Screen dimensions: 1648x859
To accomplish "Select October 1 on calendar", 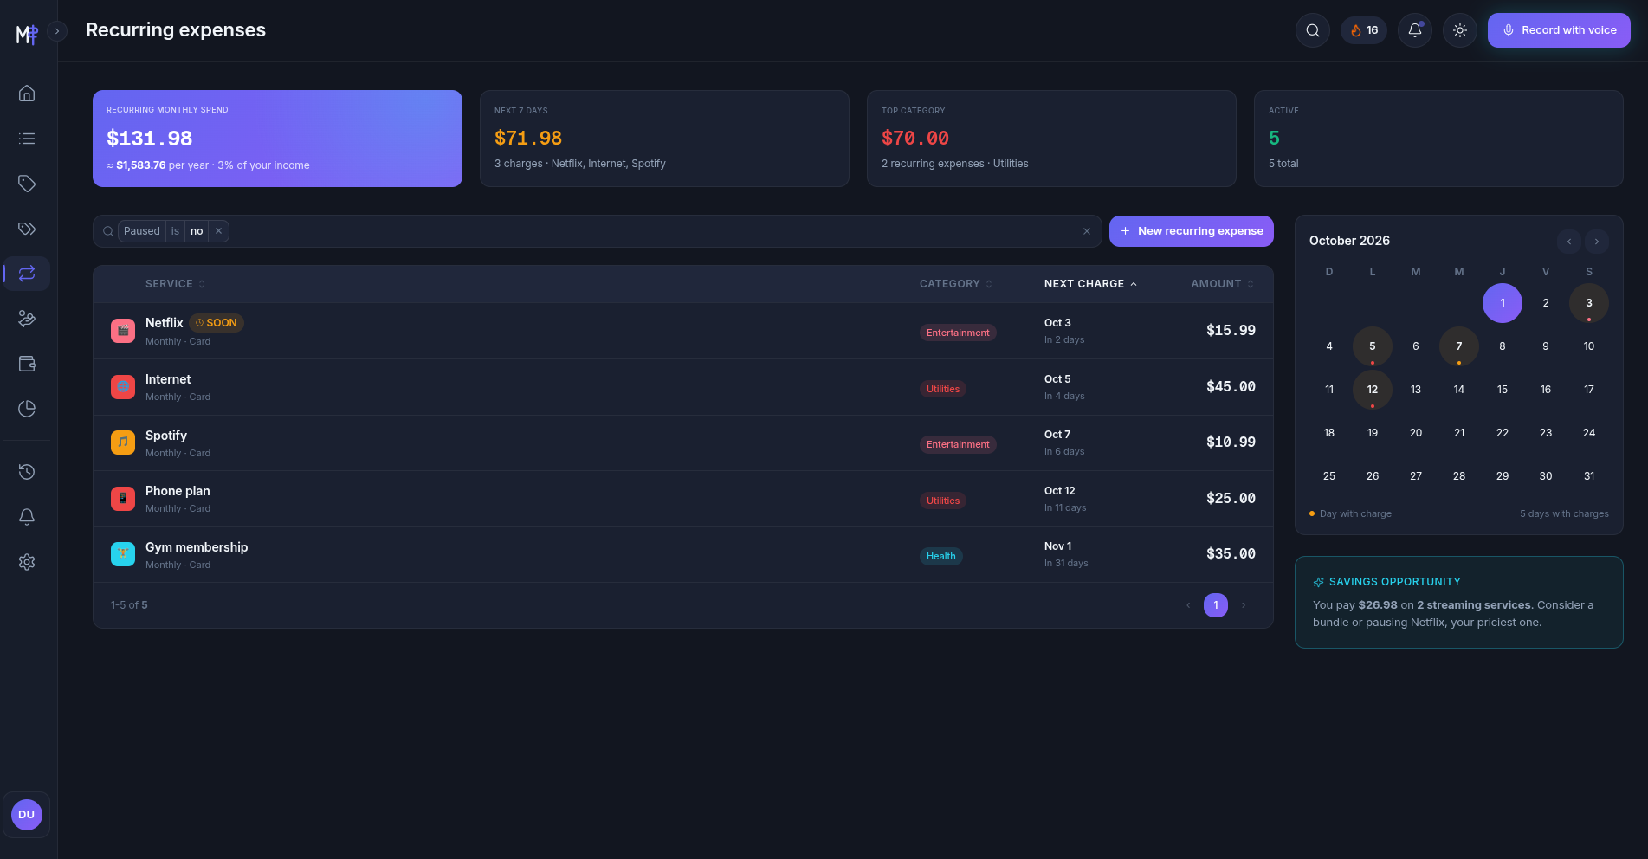I will (x=1503, y=303).
